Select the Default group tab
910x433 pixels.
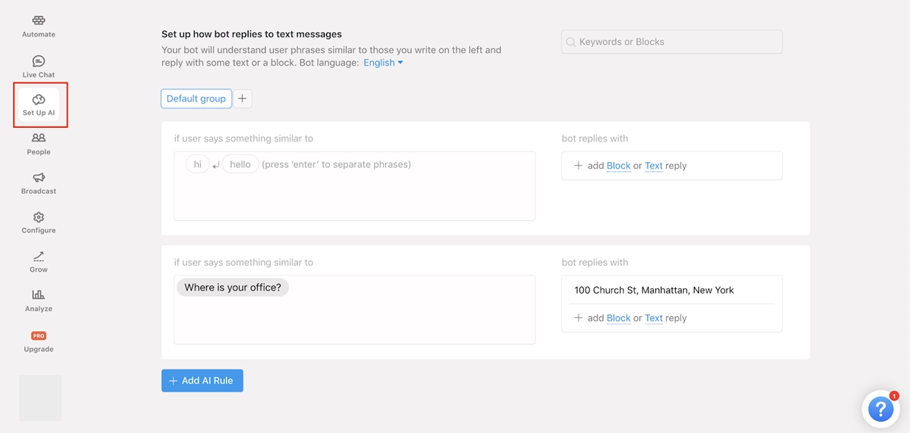(x=196, y=98)
